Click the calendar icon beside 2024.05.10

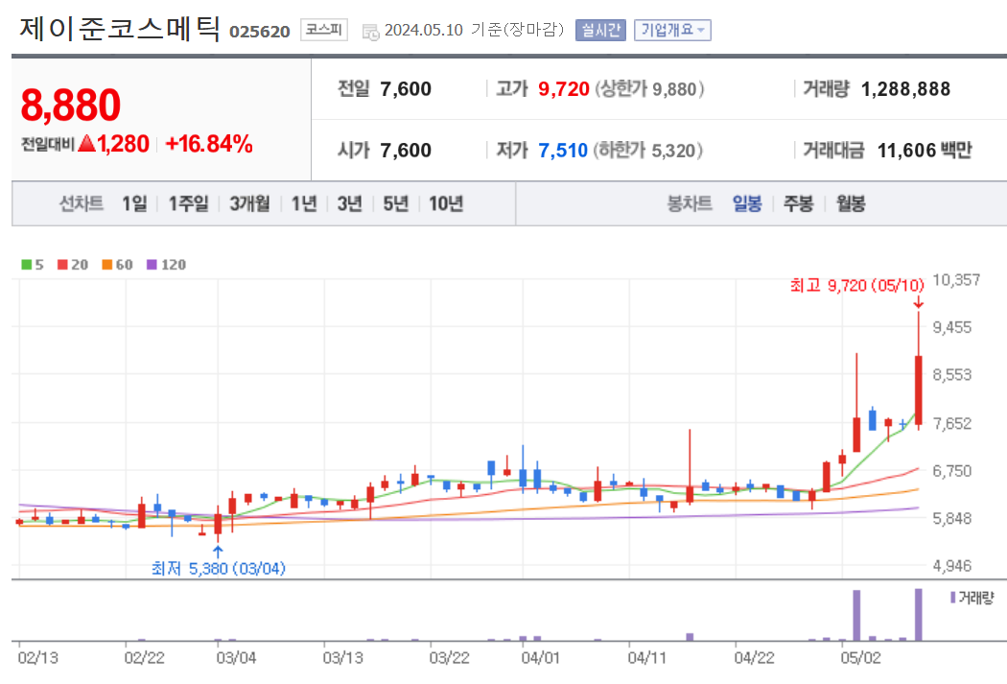pyautogui.click(x=370, y=32)
